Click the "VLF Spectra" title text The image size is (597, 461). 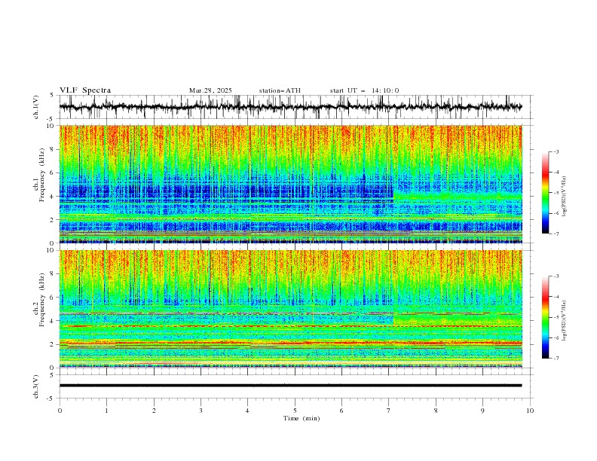pos(85,90)
